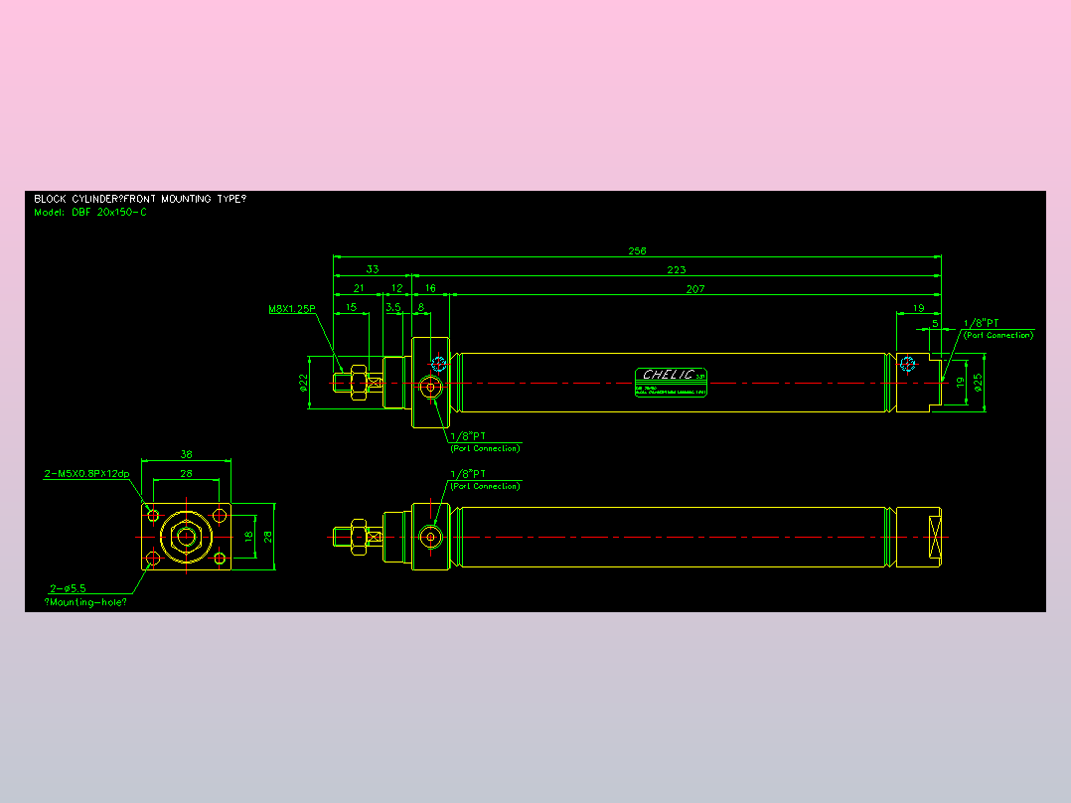This screenshot has height=803, width=1071.
Task: Select the 'Model: DBF 20x150-C' label
Action: (x=90, y=213)
